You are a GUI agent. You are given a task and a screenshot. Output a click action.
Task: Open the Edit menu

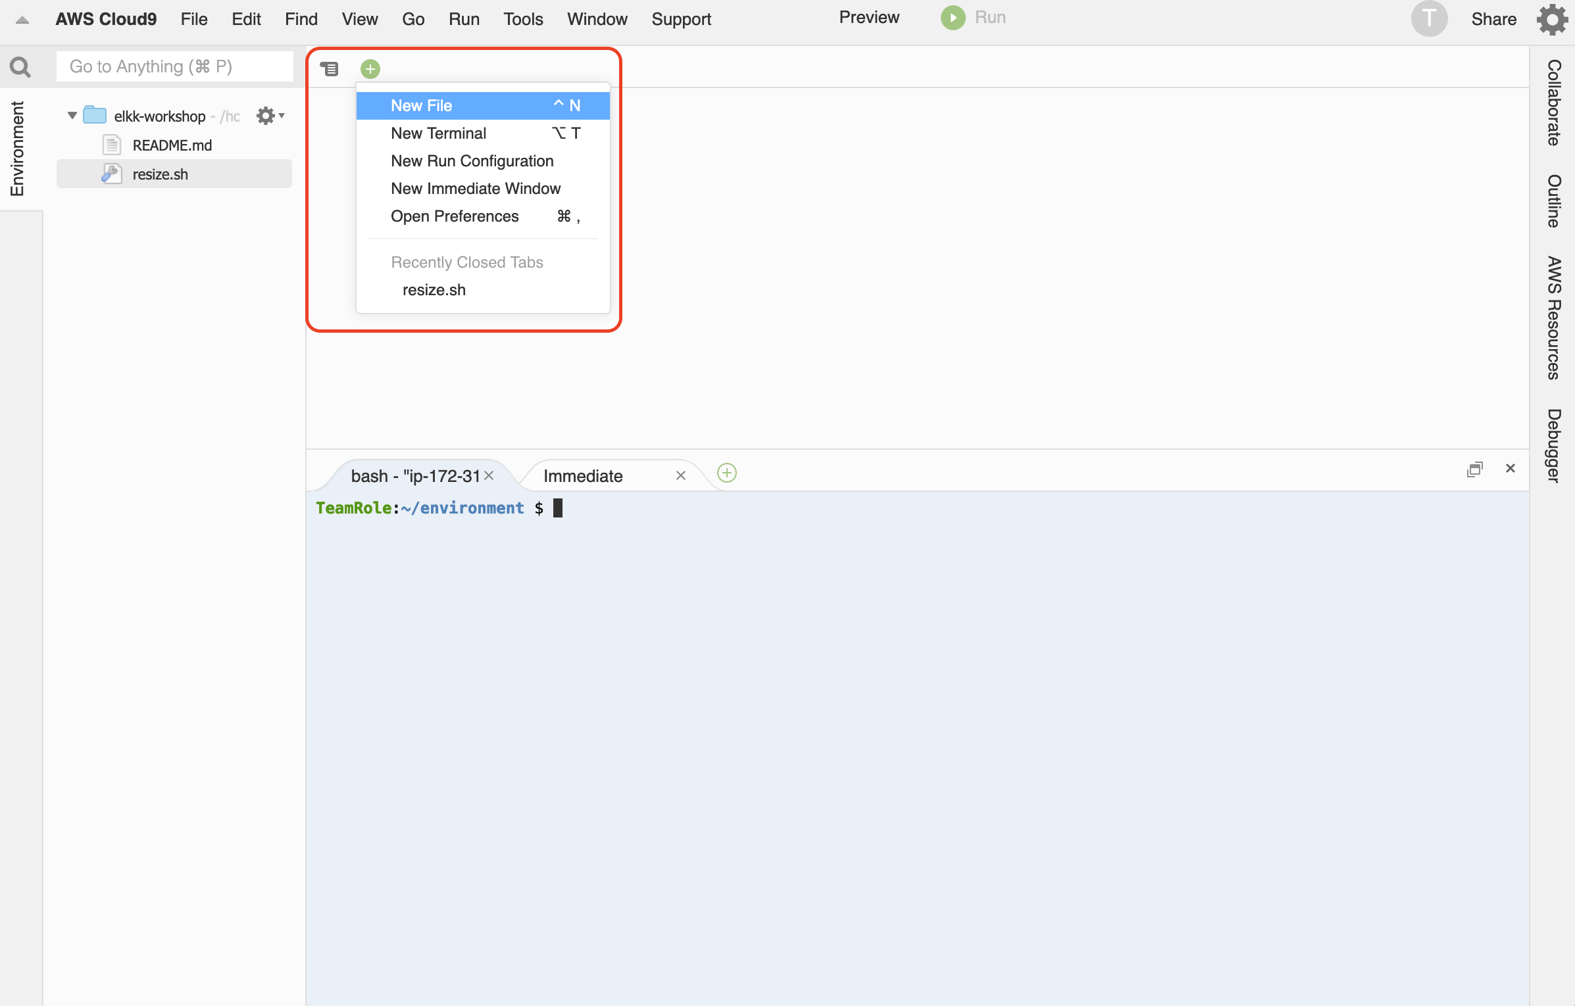pos(246,19)
